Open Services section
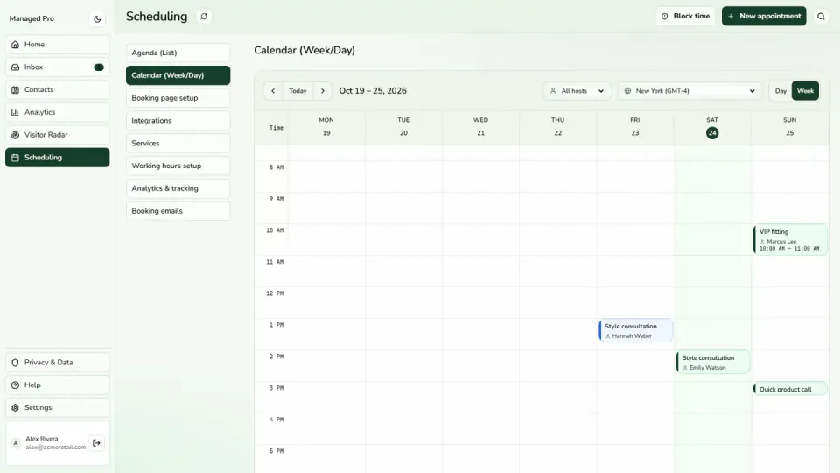The width and height of the screenshot is (840, 473). point(178,143)
